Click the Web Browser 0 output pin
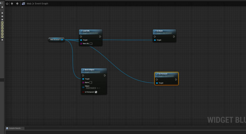 62,40
